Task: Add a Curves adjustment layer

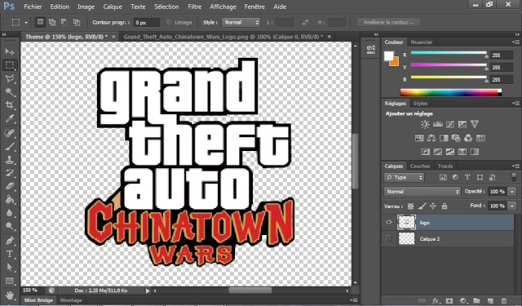Action: pos(449,124)
